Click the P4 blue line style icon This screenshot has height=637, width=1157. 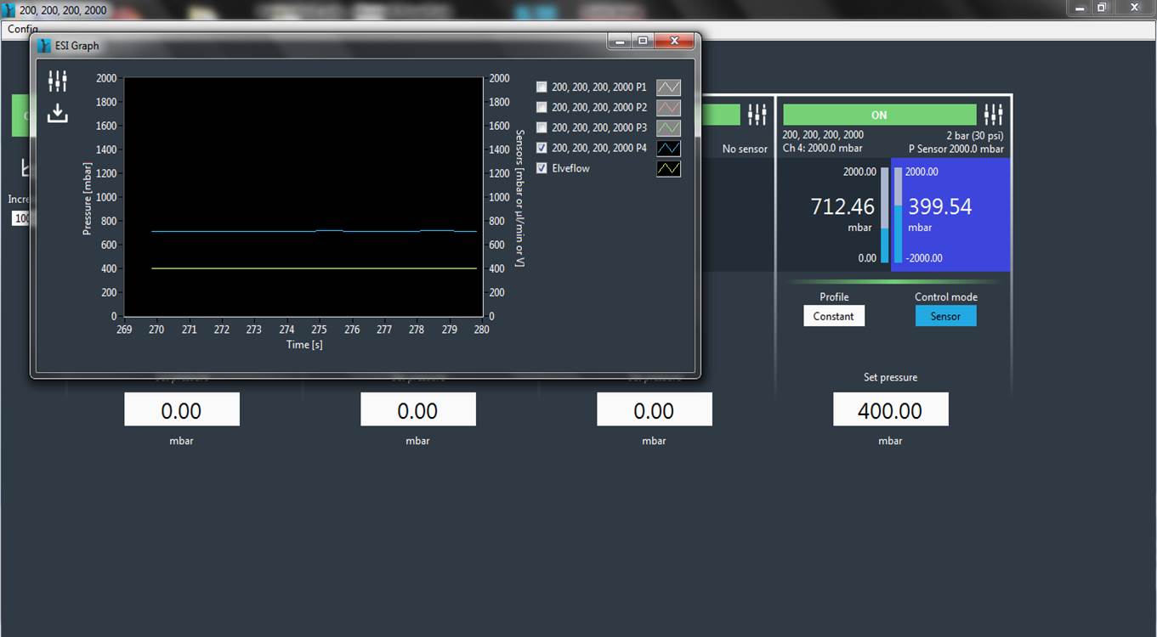click(668, 149)
